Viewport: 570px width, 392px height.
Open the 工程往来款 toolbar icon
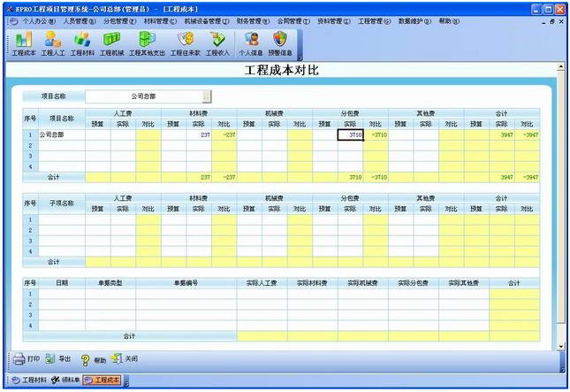pyautogui.click(x=186, y=43)
